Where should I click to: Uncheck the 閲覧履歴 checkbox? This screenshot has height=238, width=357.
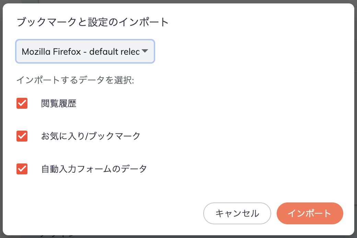pos(22,103)
